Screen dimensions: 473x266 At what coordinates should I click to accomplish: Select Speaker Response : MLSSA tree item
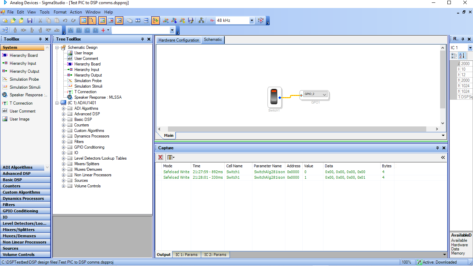[x=98, y=97]
